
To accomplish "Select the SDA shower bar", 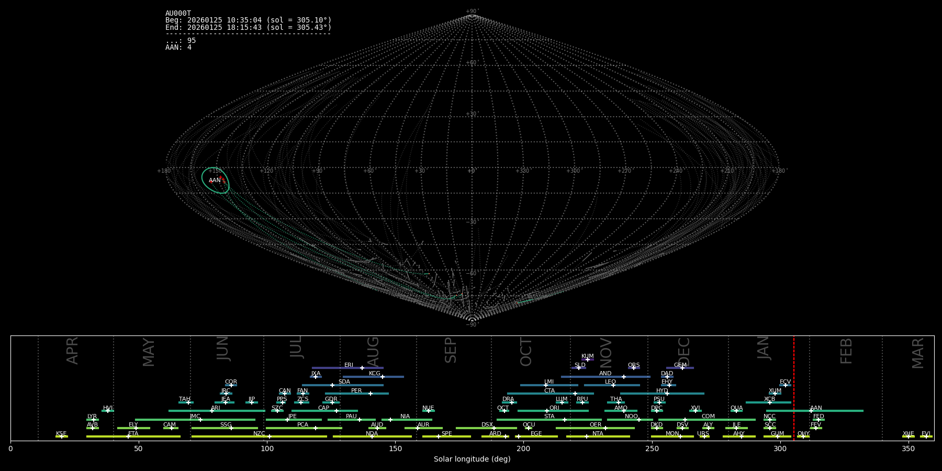I will point(343,385).
